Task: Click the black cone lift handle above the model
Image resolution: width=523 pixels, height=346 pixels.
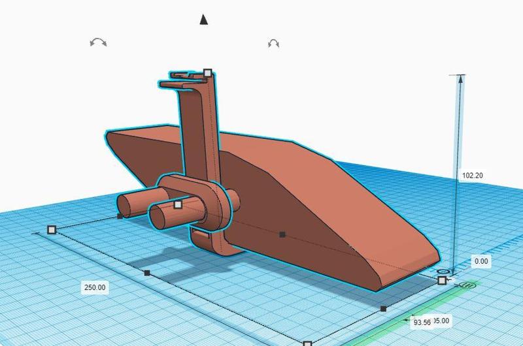Action: (204, 20)
